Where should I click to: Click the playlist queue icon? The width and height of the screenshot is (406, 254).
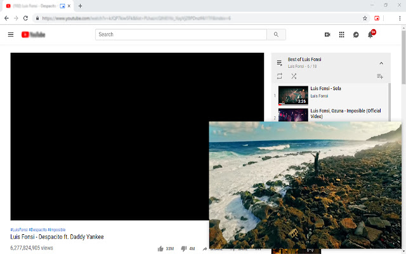(279, 63)
